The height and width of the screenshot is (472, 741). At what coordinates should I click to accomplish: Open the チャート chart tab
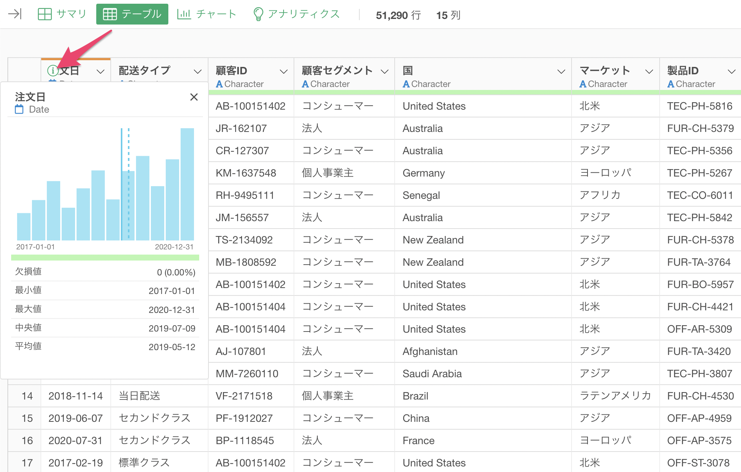207,14
